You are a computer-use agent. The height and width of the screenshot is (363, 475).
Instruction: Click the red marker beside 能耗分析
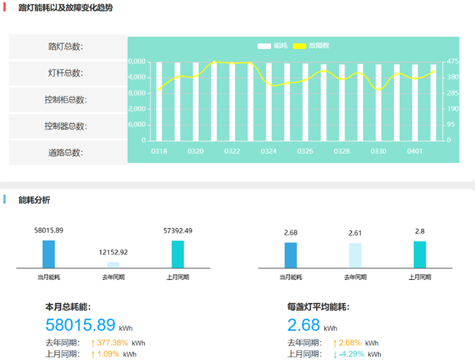coord(5,200)
